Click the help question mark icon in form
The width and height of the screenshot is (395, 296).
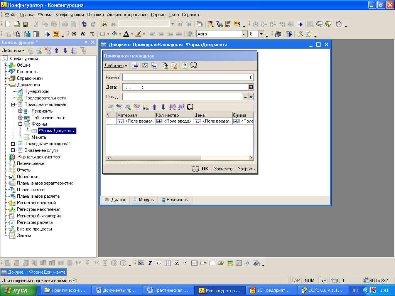coord(185,66)
